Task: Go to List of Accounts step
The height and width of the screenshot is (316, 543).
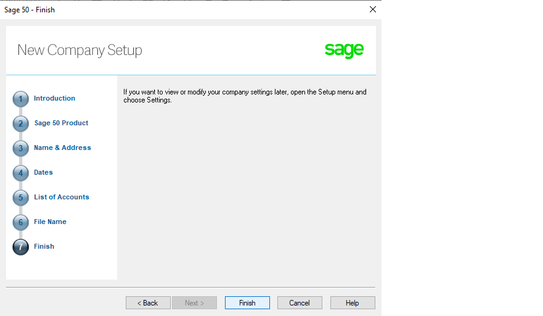Action: (61, 197)
